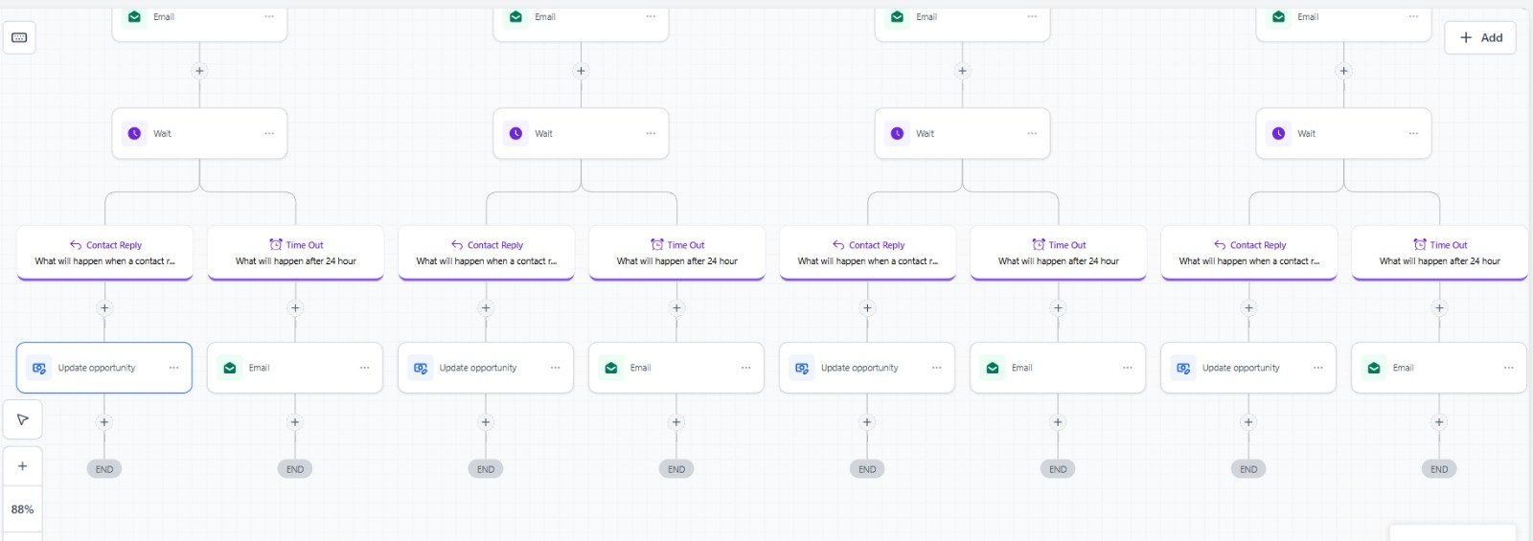The image size is (1533, 541).
Task: Click reply arrow icon on rightmost Contact Reply
Action: tap(1220, 245)
